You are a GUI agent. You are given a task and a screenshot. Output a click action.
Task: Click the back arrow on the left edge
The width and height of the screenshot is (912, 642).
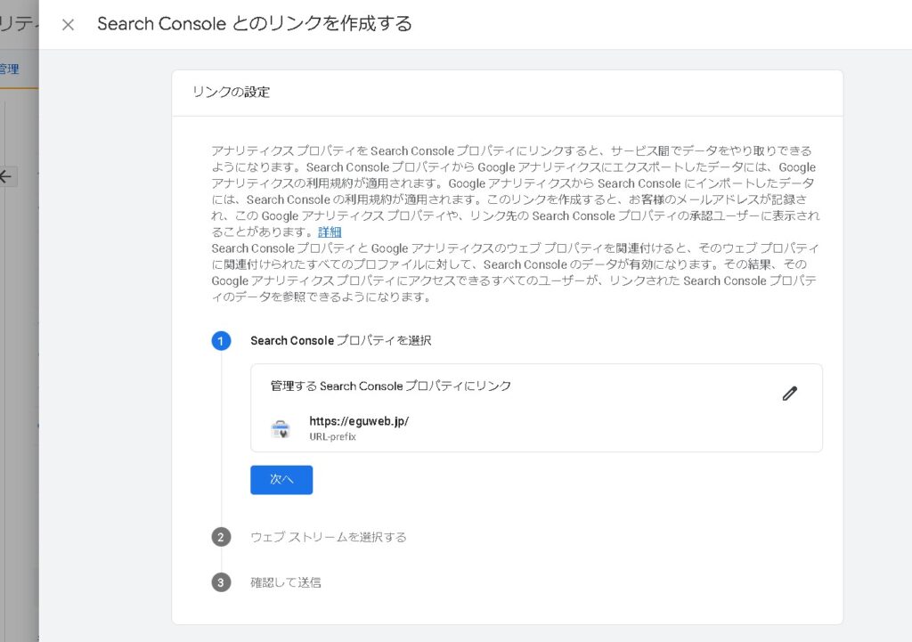pos(6,176)
